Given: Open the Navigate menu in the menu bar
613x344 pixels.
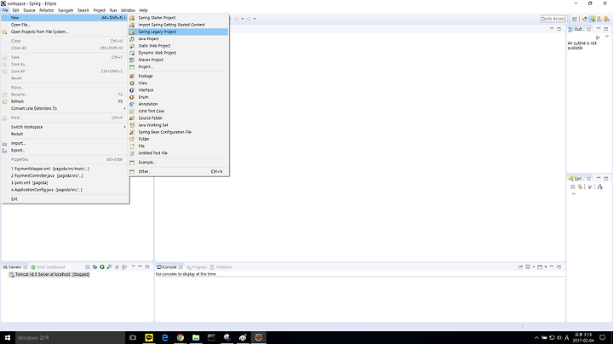Looking at the screenshot, I should pyautogui.click(x=66, y=10).
